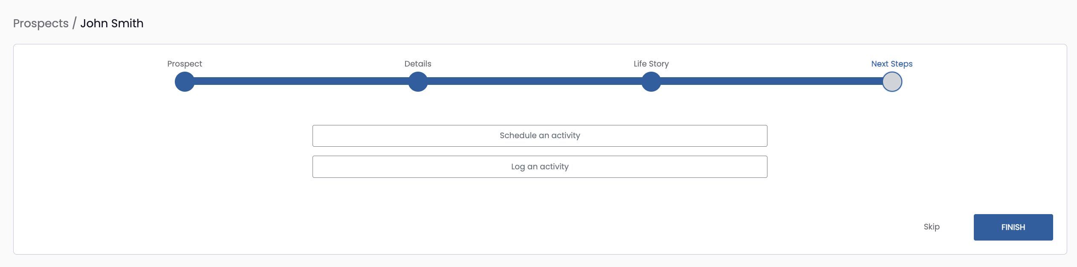Jump to the Details step circle

tap(418, 81)
